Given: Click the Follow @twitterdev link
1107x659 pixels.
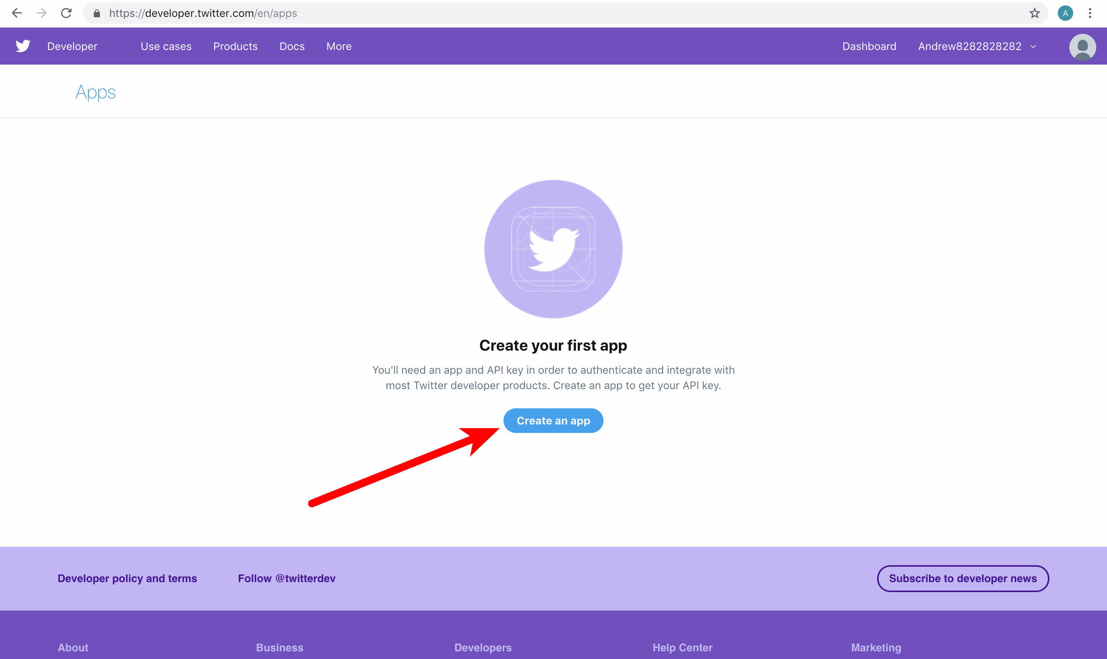Looking at the screenshot, I should [x=287, y=578].
